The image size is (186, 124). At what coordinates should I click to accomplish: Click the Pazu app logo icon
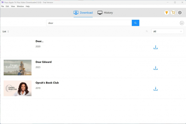tap(2, 2)
